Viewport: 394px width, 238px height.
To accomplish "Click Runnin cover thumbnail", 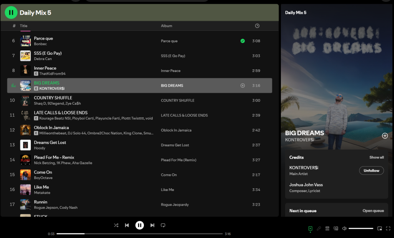I will (x=25, y=204).
